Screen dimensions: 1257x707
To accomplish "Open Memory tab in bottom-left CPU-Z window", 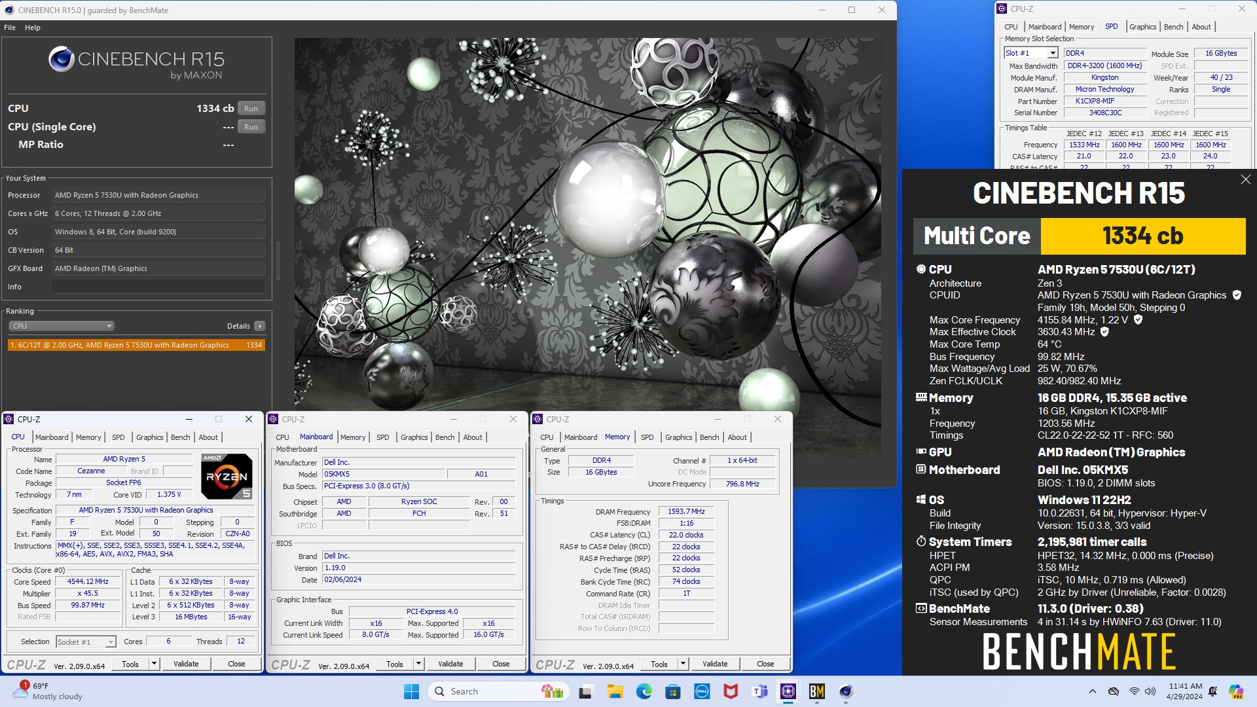I will [88, 437].
